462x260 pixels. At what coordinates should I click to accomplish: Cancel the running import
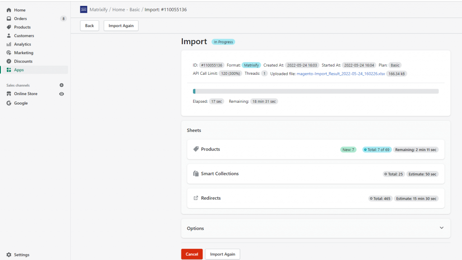point(192,254)
